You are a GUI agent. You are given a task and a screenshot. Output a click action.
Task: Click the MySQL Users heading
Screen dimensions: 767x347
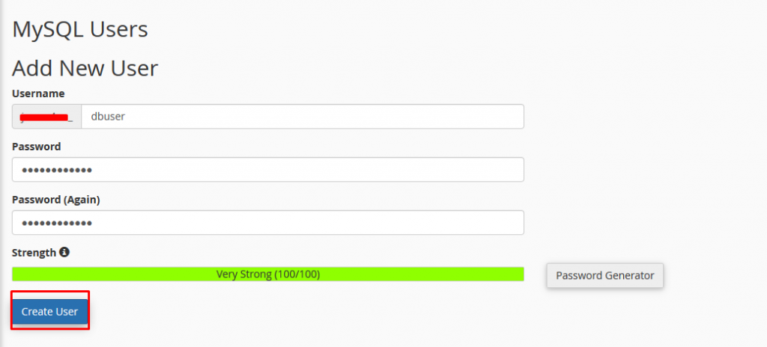click(x=79, y=29)
